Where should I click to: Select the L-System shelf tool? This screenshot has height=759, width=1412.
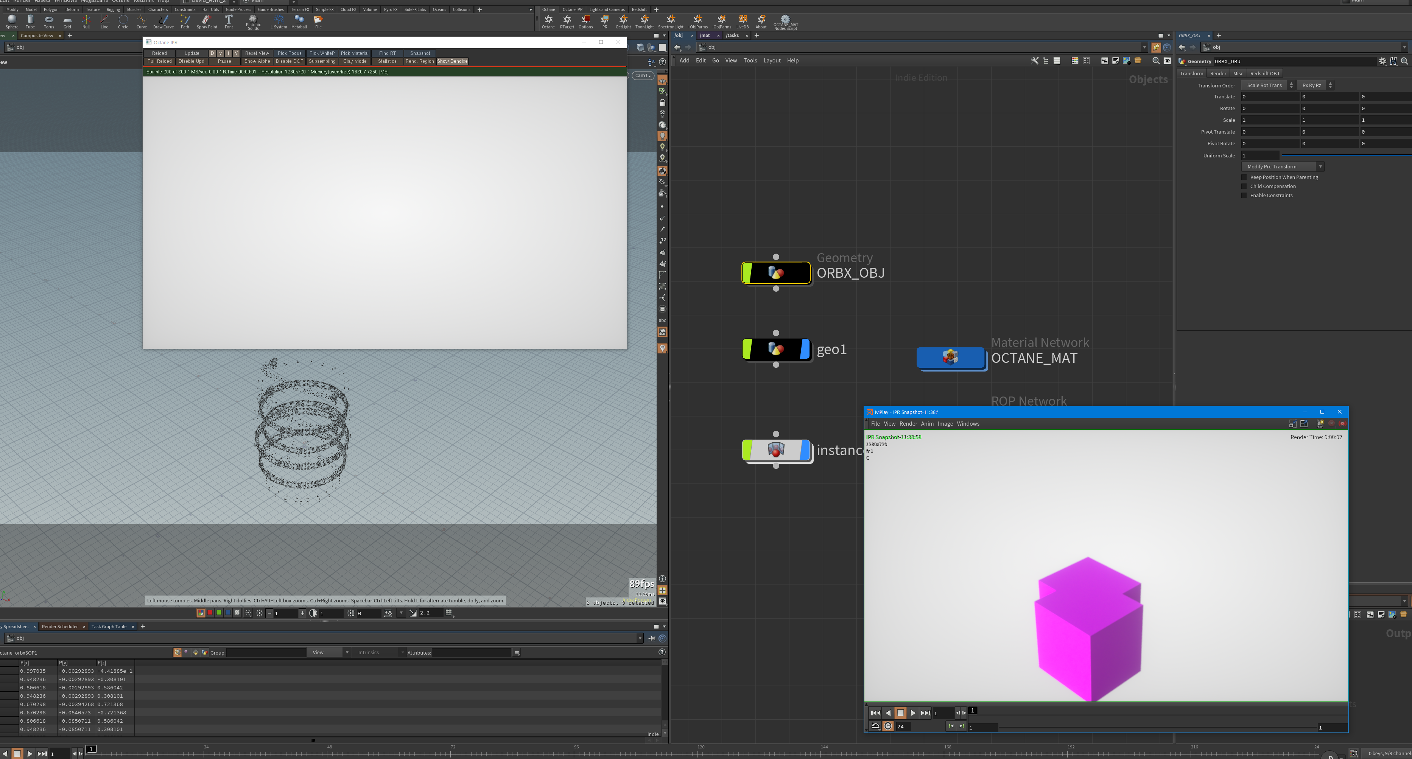tap(279, 21)
